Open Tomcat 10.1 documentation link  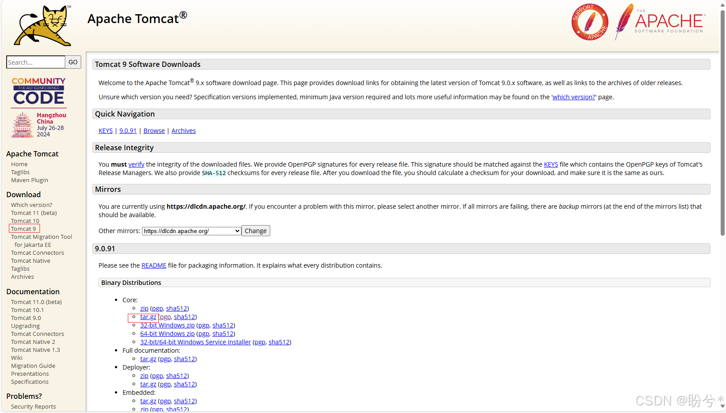(x=28, y=310)
